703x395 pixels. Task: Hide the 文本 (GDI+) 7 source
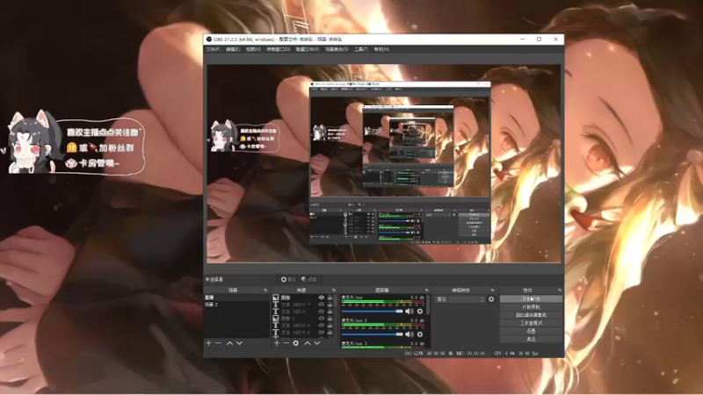(322, 305)
